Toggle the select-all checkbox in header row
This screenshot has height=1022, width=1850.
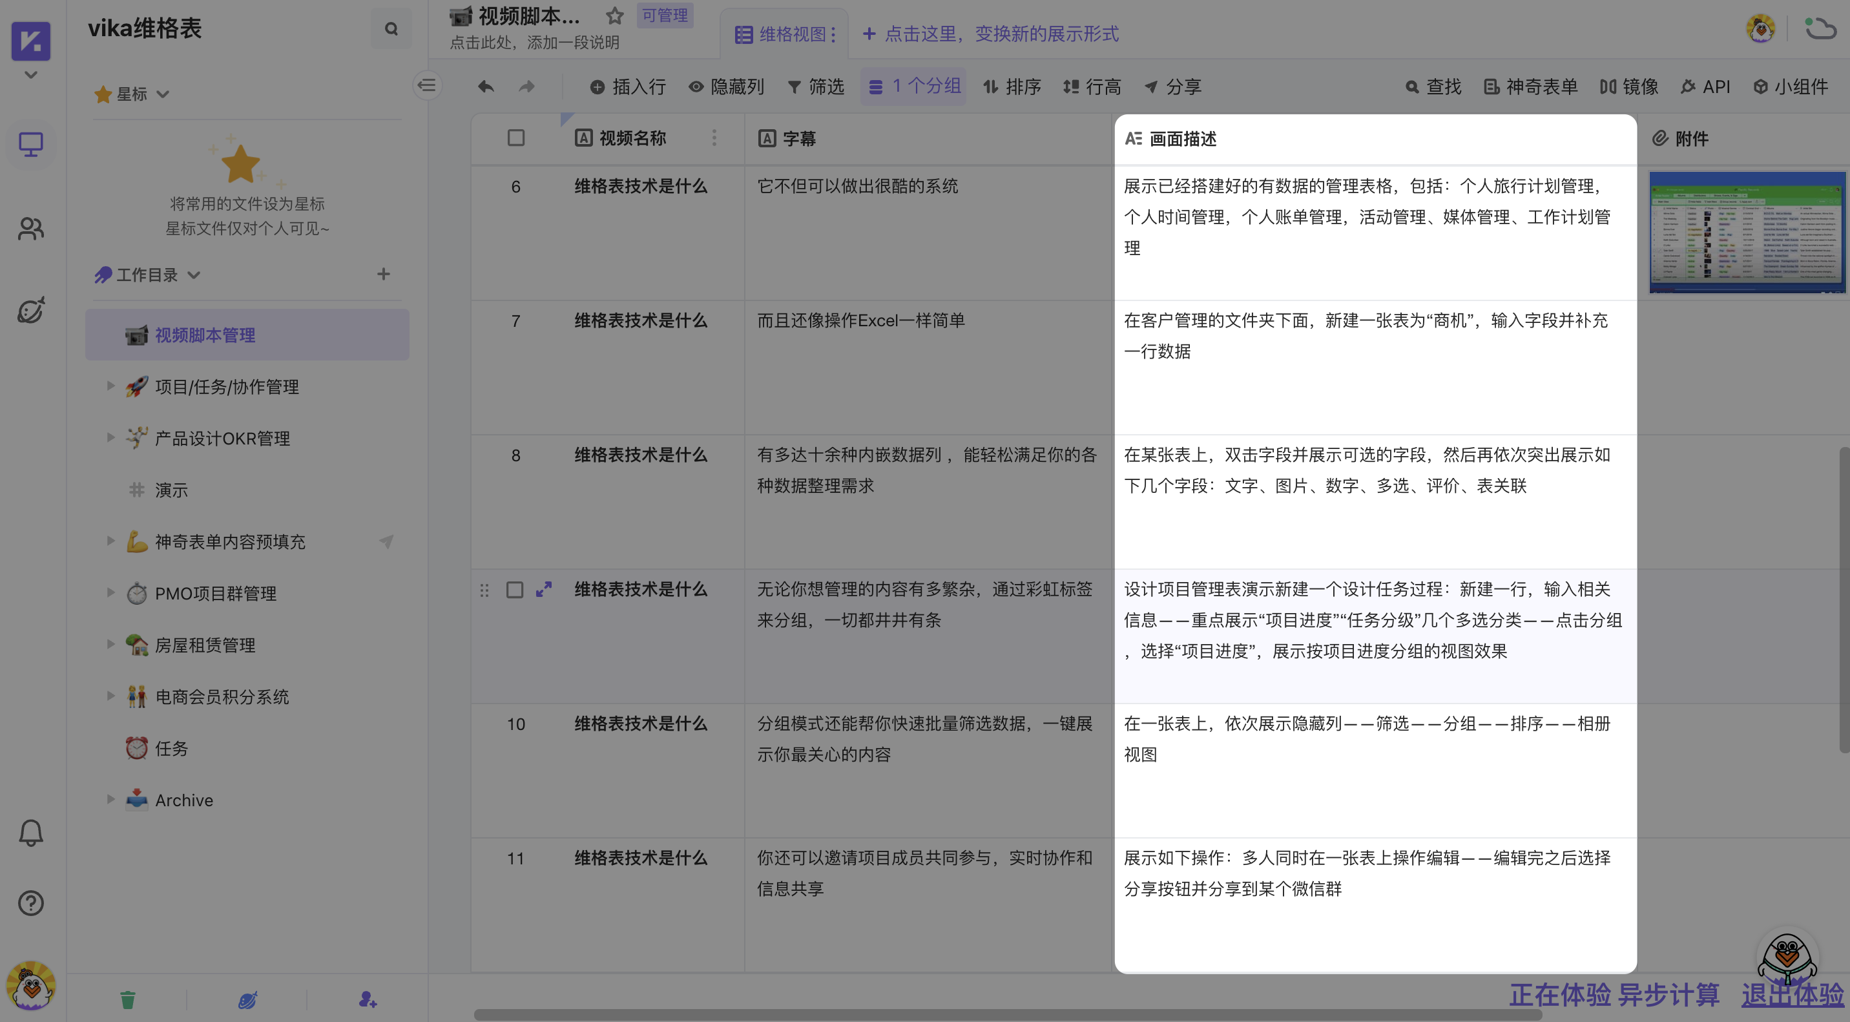515,137
